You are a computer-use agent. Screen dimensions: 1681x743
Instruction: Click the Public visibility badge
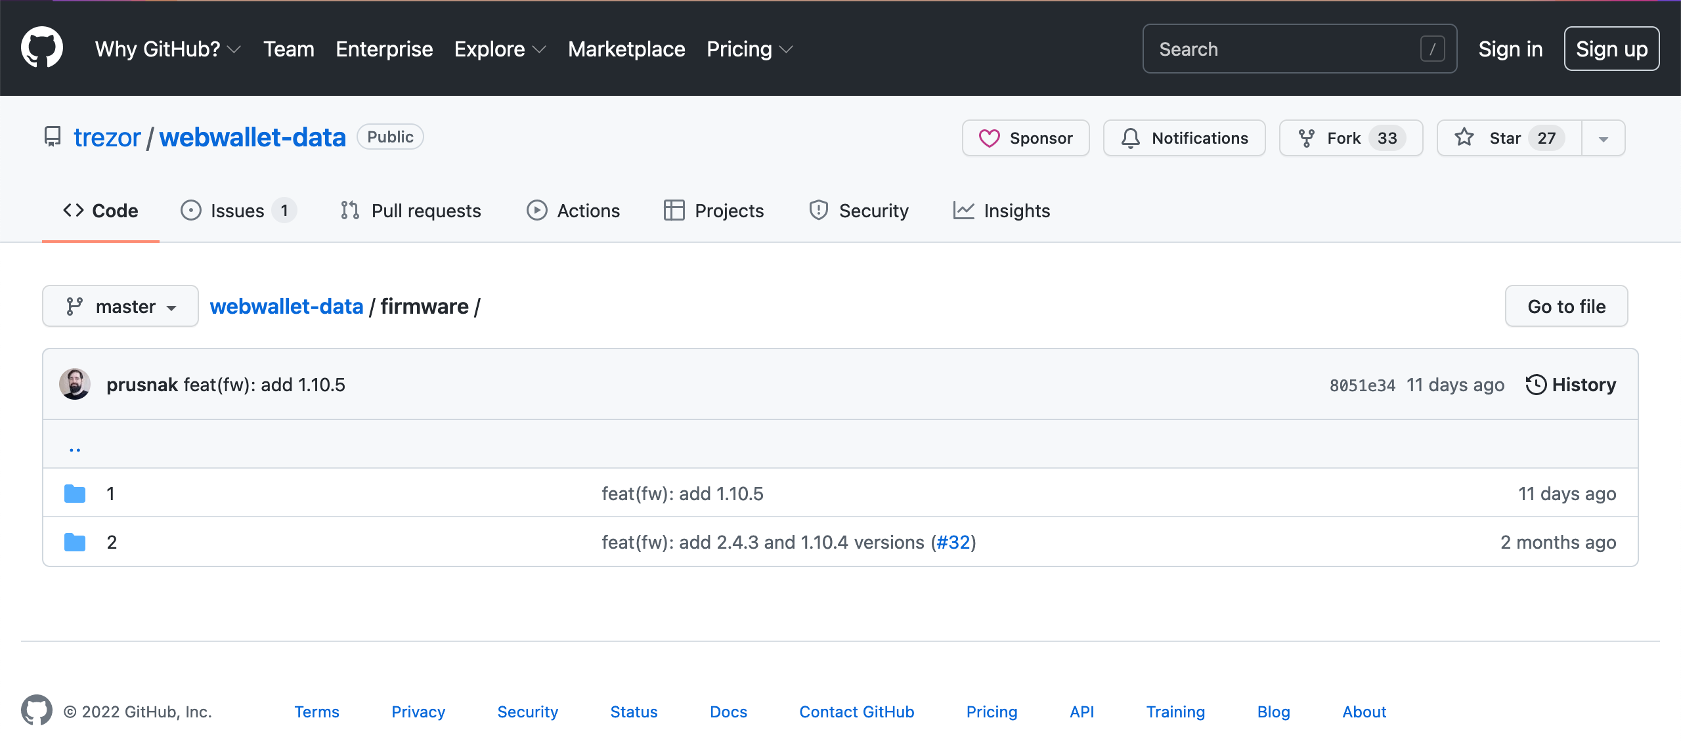pyautogui.click(x=390, y=137)
